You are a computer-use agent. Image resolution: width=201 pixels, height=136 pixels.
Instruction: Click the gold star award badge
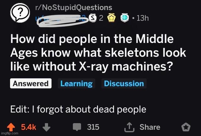(x=111, y=18)
